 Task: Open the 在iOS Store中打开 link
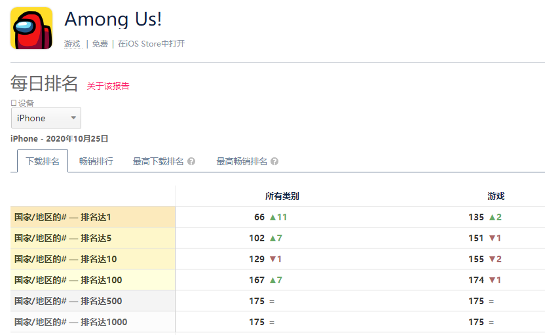pyautogui.click(x=151, y=44)
